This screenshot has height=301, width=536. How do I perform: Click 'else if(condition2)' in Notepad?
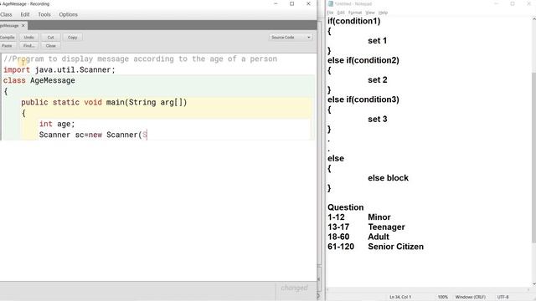(363, 60)
